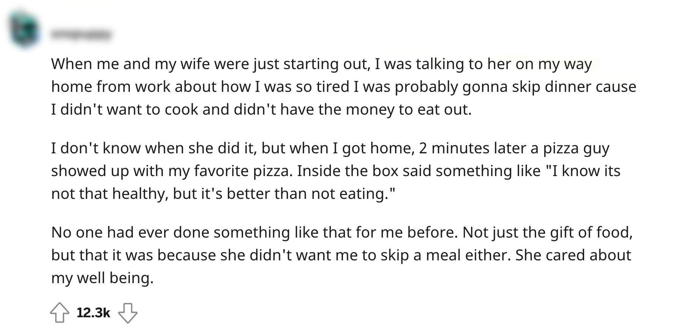This screenshot has height=326, width=692.
Task: Upvote the pizza story comment
Action: coord(60,312)
